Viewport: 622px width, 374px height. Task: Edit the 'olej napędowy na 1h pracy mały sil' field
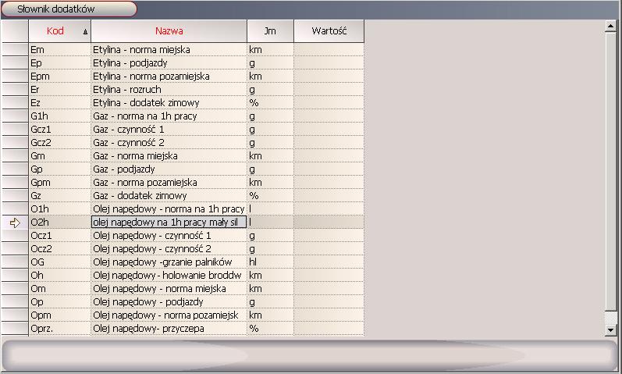169,222
